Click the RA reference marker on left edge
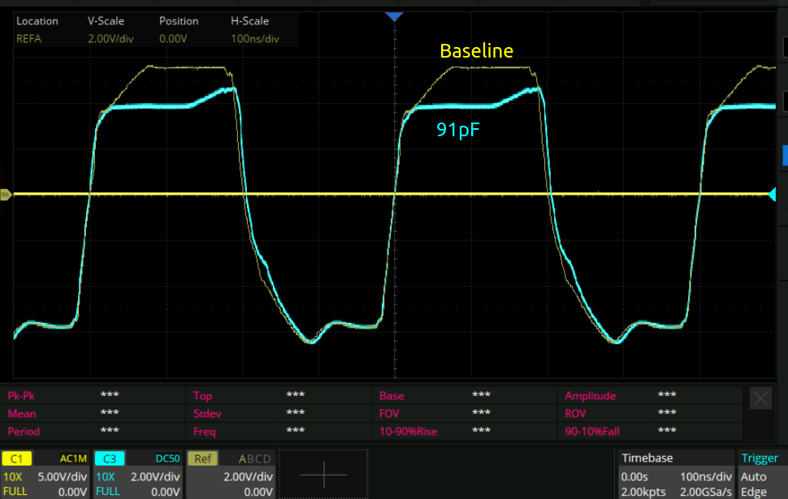Viewport: 788px width, 499px height. 5,195
